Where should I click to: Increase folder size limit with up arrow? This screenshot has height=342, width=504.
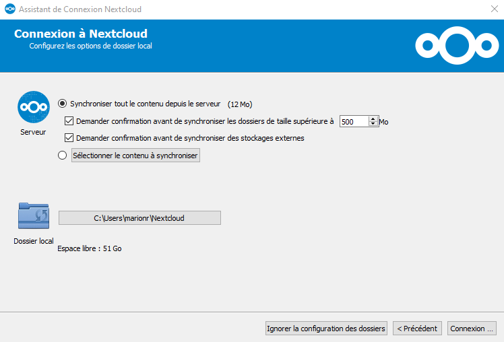pyautogui.click(x=373, y=118)
